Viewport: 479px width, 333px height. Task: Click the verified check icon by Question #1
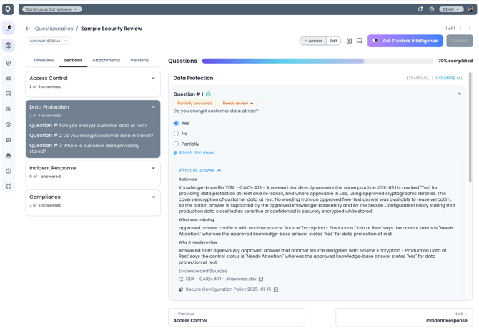coord(208,94)
